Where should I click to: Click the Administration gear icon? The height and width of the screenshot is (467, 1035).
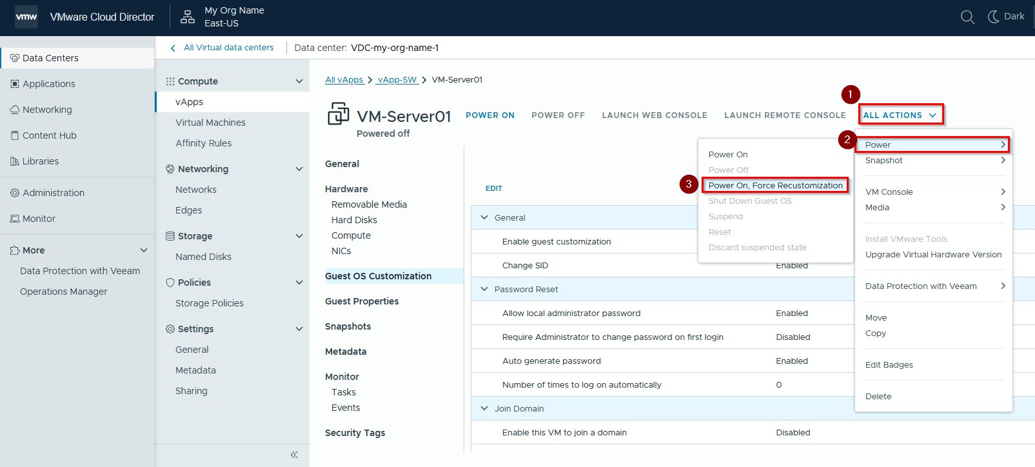tap(15, 193)
